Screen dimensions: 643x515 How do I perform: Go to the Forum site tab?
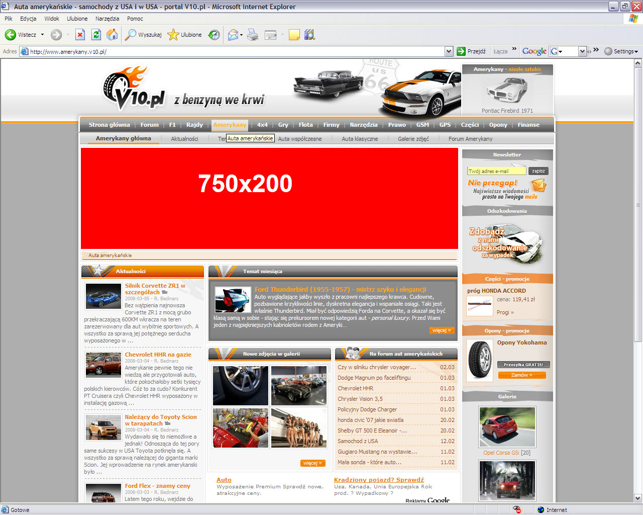tap(149, 125)
